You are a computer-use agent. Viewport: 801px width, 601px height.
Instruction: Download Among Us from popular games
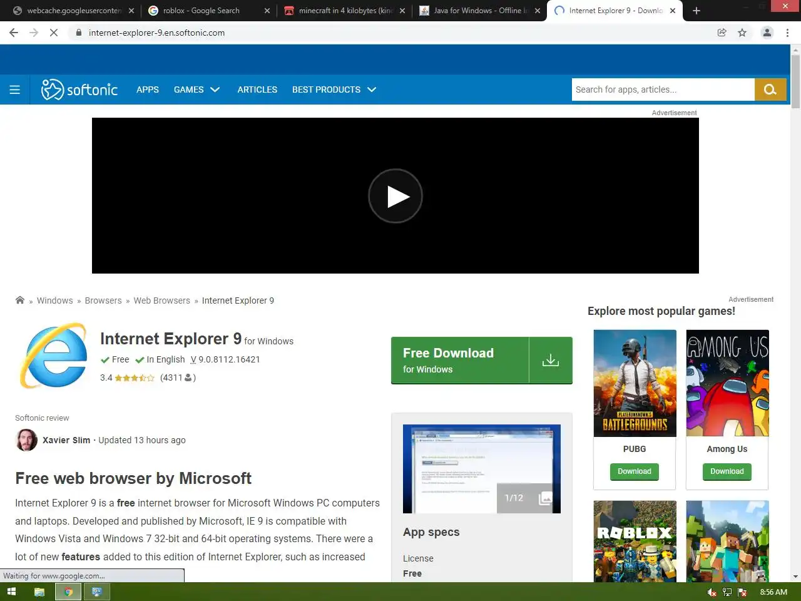pos(727,471)
